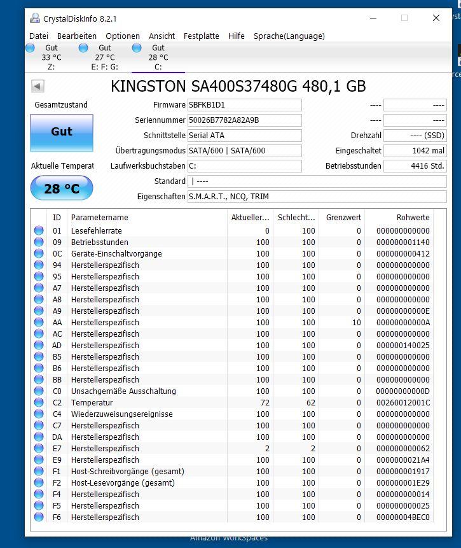Open the Bearbeiten menu
This screenshot has height=548, width=461.
(77, 36)
